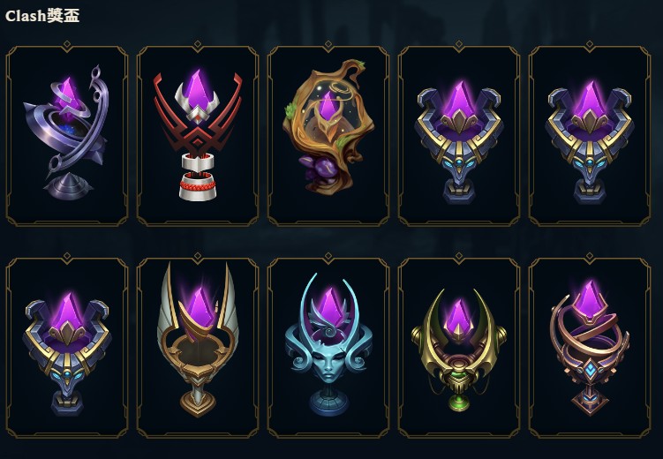Viewport: 663px width, 459px height.
Task: Click the purple crystal inside the wooden tree trophy
Action: [327, 106]
